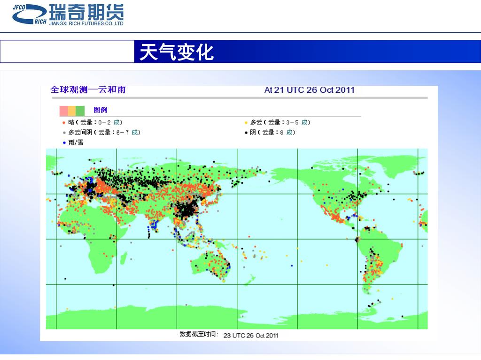Click the JFCO RICH company logo
Image resolution: width=481 pixels, height=360 pixels.
(30, 14)
